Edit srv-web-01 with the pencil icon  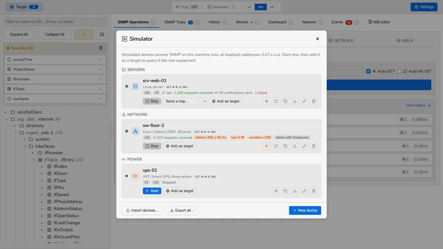click(x=304, y=101)
